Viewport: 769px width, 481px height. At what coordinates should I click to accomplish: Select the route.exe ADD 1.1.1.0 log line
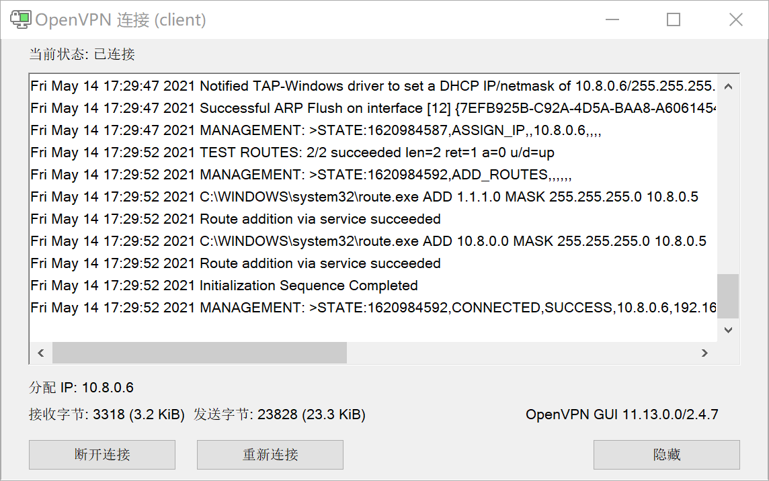coord(364,197)
